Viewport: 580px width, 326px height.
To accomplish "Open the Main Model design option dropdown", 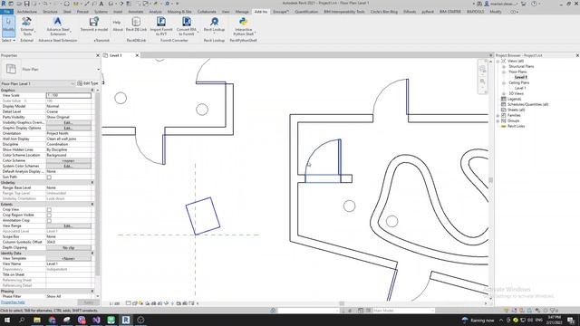I will click(x=403, y=311).
